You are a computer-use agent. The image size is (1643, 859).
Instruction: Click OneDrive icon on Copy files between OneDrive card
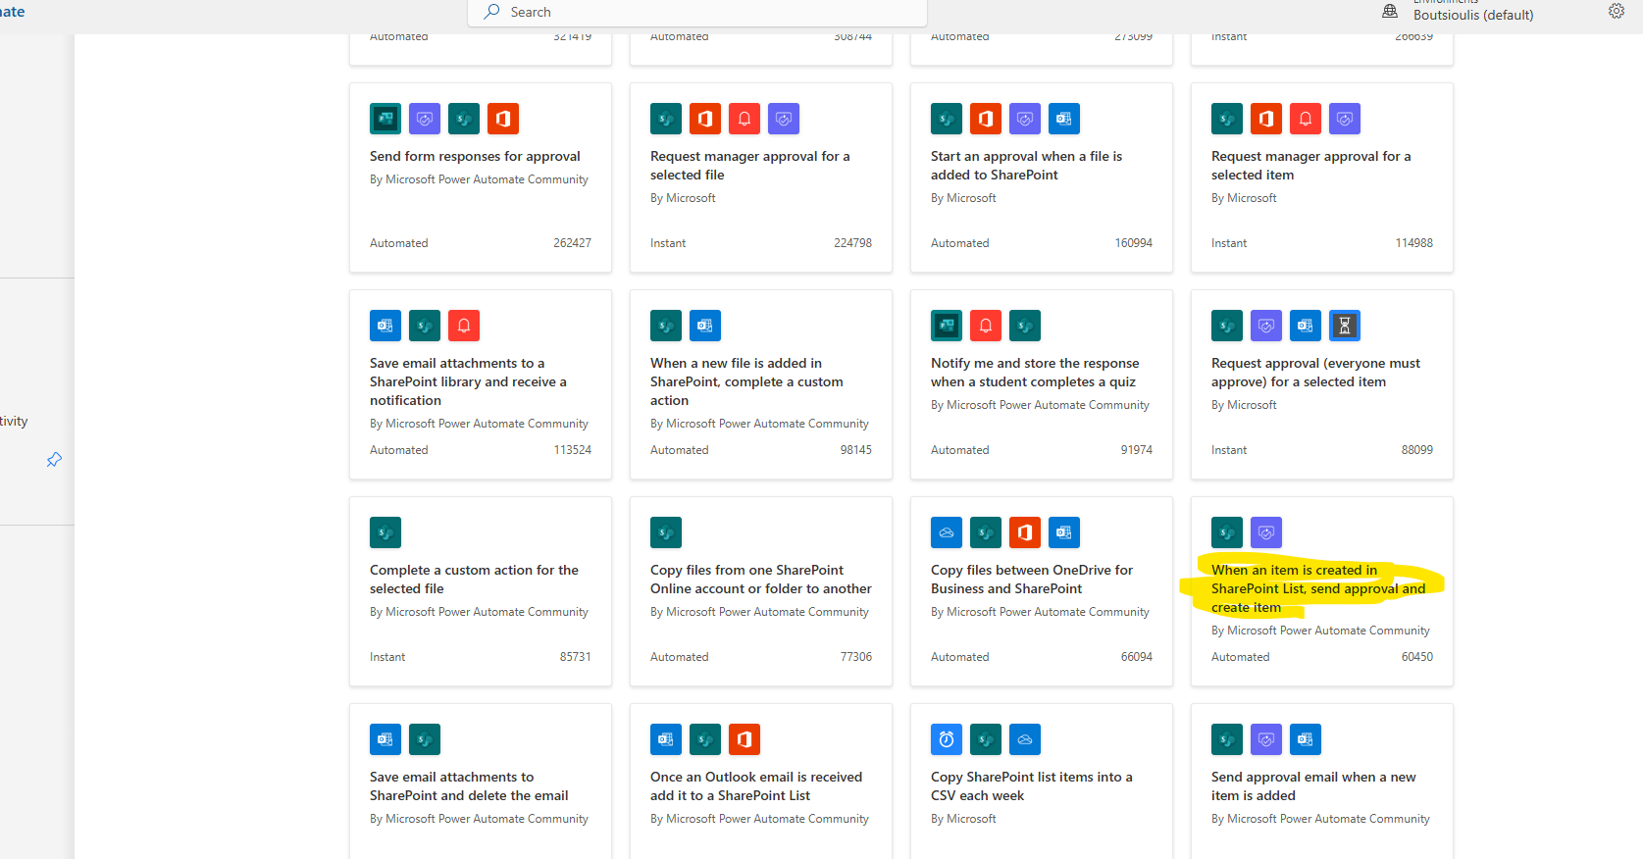pyautogui.click(x=947, y=532)
